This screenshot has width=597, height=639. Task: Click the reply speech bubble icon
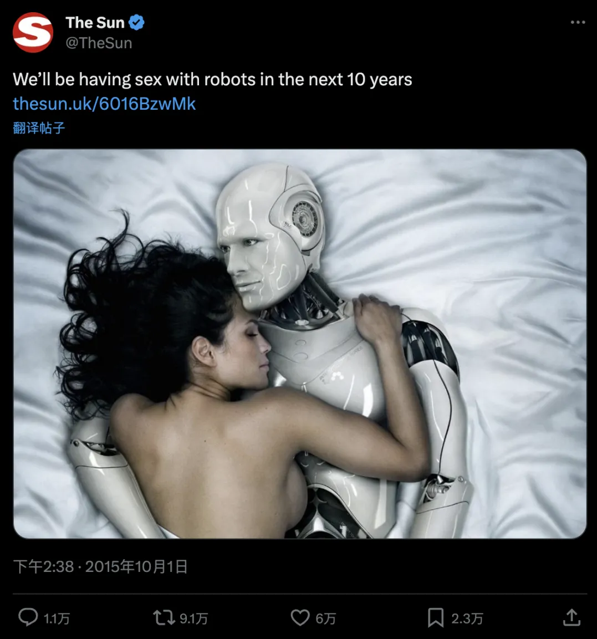tap(28, 617)
